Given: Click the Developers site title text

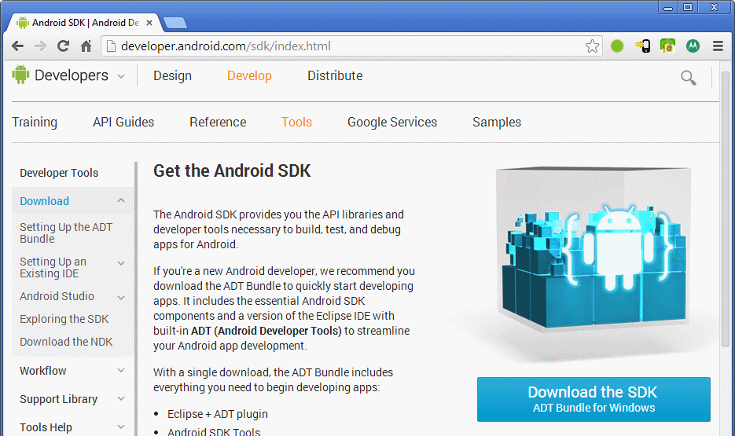Looking at the screenshot, I should [72, 75].
